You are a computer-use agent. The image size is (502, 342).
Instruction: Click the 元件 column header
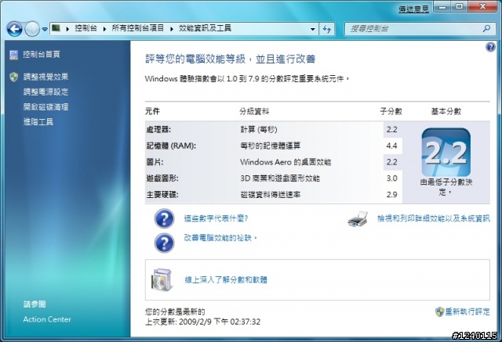point(152,111)
